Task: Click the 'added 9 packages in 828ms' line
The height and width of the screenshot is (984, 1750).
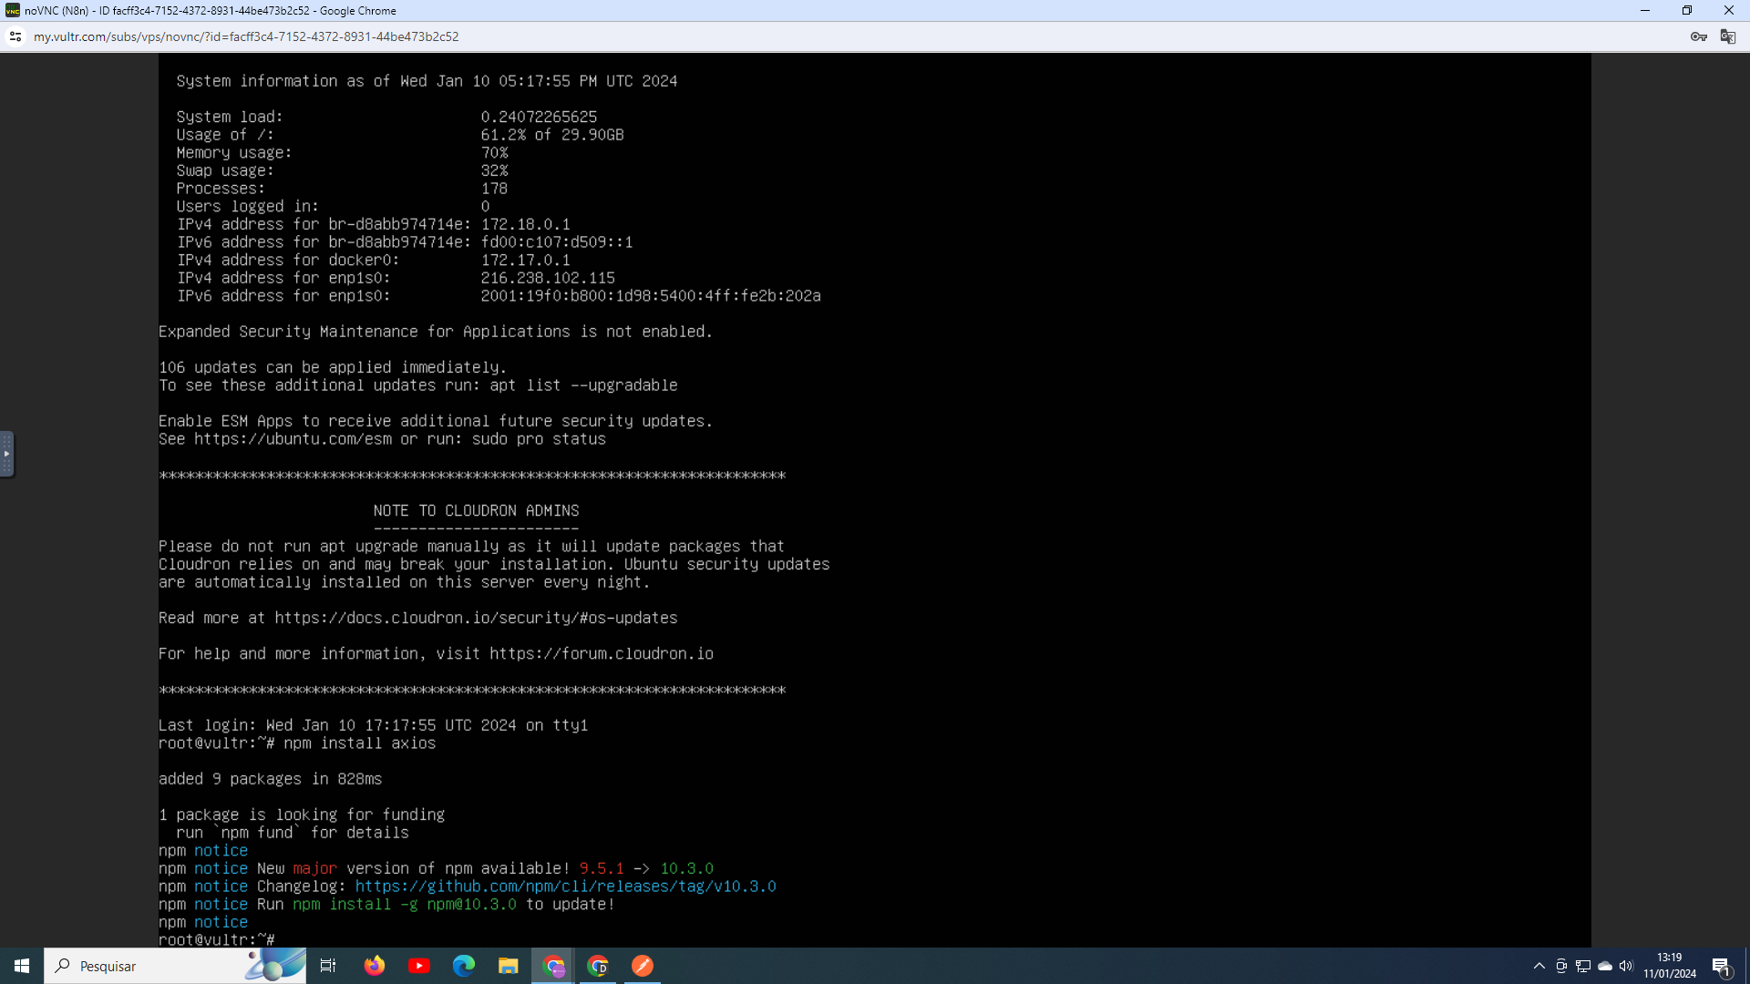Action: coord(271,779)
